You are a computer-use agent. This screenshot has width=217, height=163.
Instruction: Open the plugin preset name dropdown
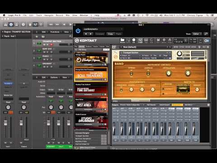103,29
